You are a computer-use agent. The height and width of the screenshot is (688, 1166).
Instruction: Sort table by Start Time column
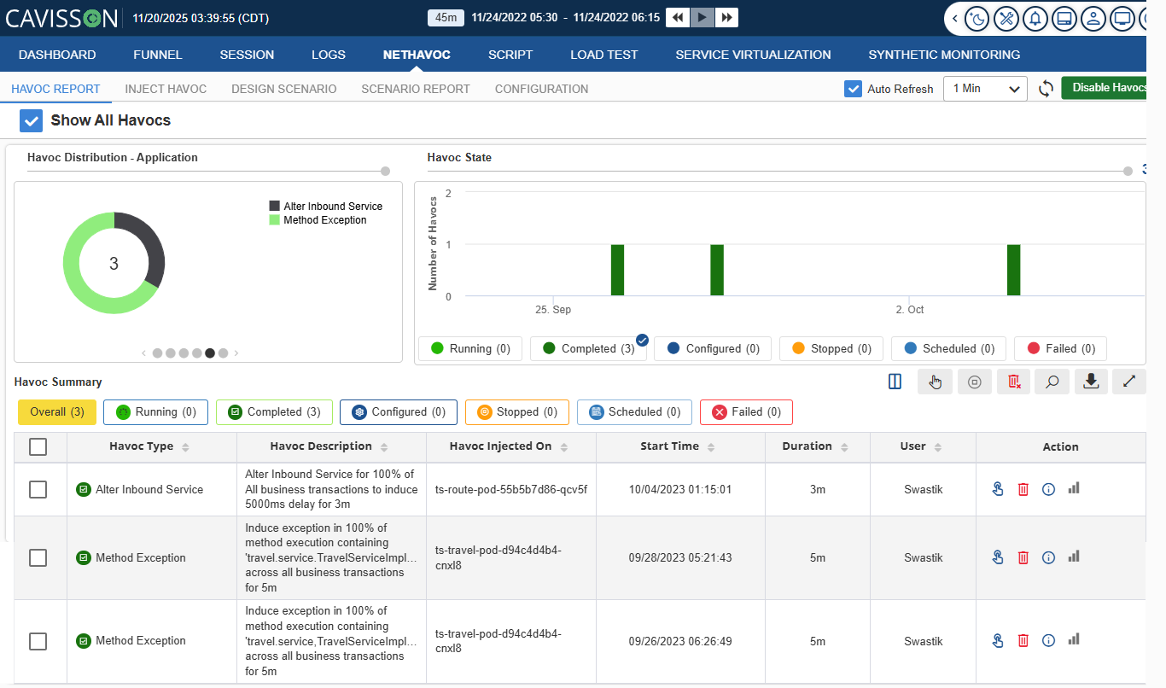point(711,447)
